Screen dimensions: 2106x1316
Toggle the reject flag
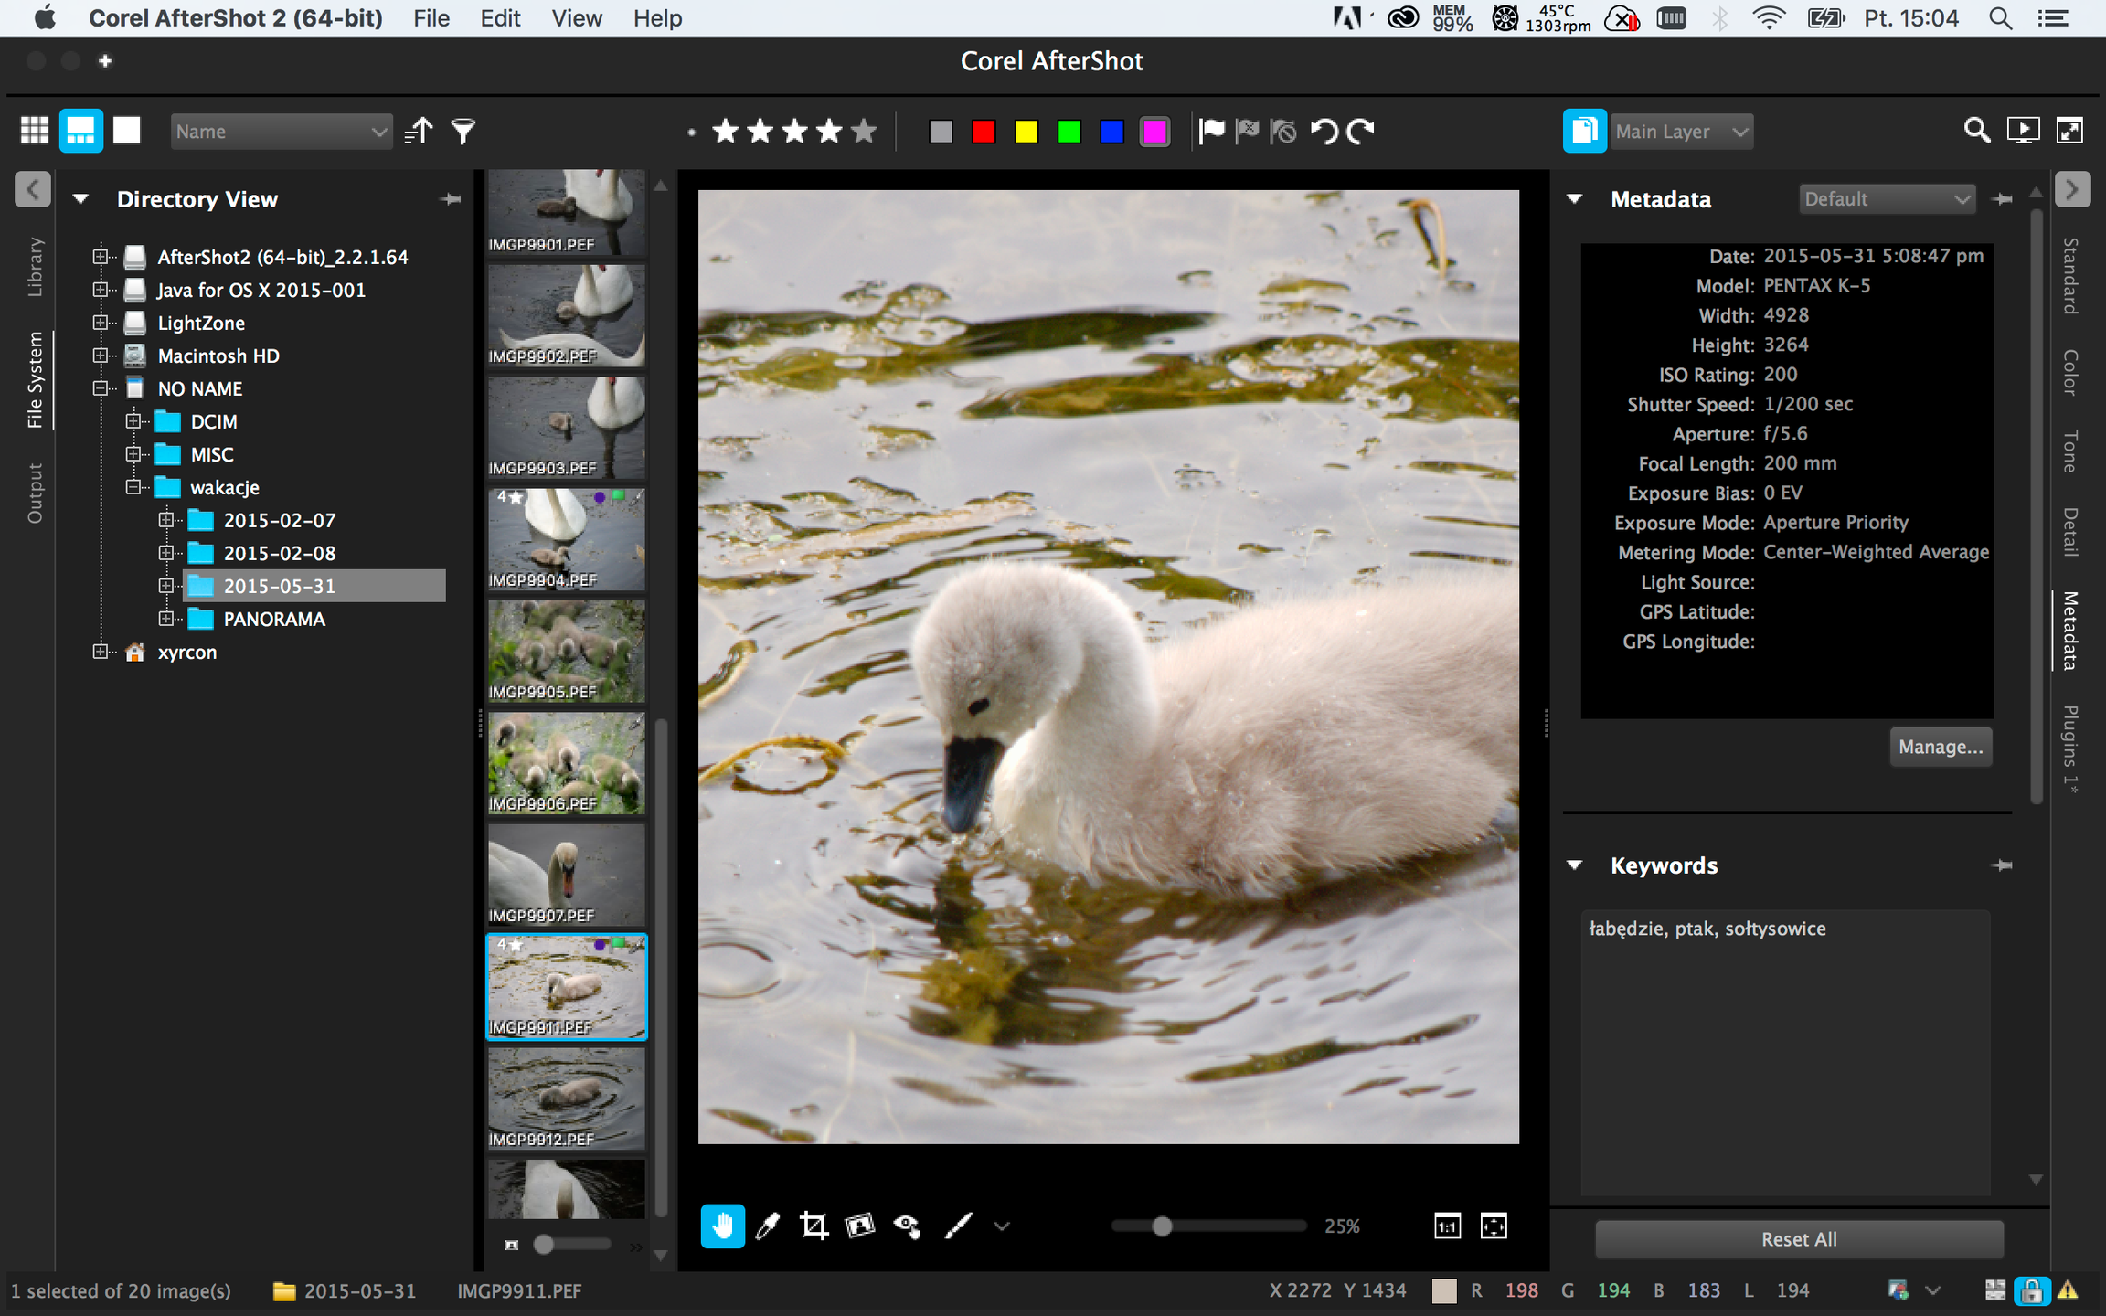pyautogui.click(x=1248, y=132)
